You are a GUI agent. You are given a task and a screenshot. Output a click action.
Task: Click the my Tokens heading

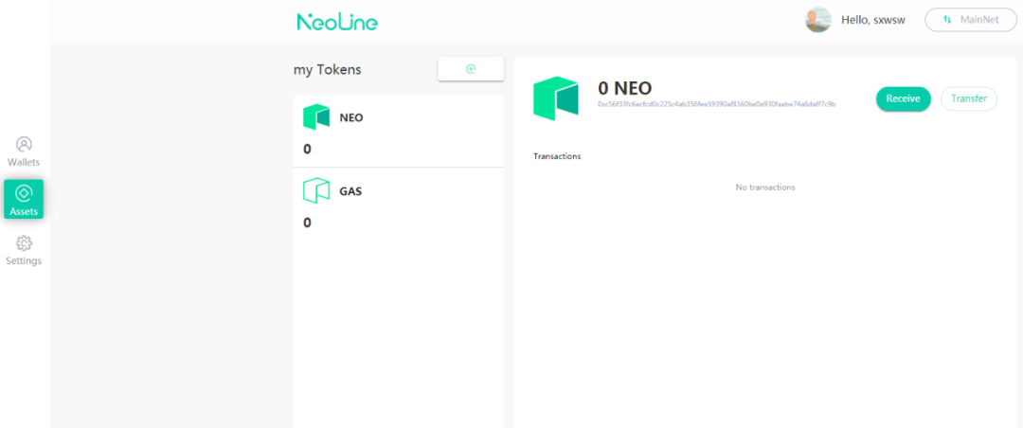click(328, 69)
